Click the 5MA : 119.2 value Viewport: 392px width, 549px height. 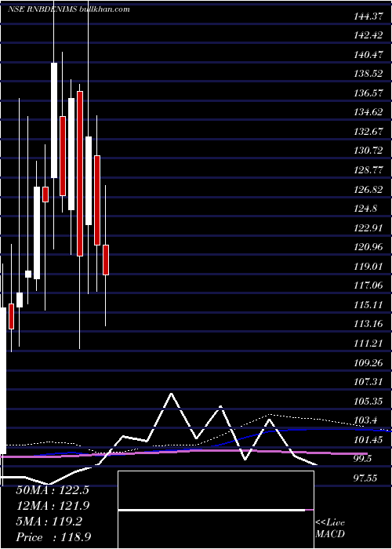[x=49, y=522]
